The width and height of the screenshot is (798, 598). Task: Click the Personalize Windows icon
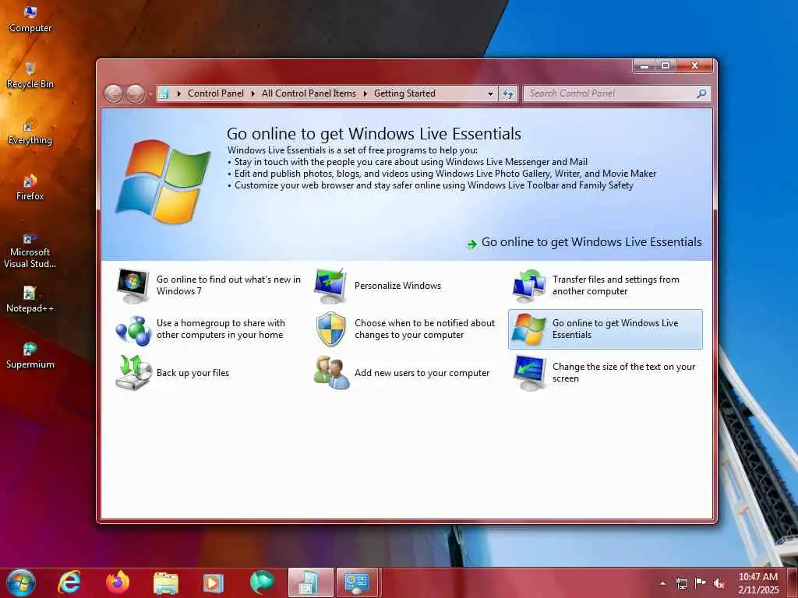(330, 286)
